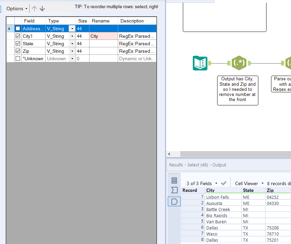Click the grayed checkmark apply icon
This screenshot has width=291, height=244.
pos(224,183)
